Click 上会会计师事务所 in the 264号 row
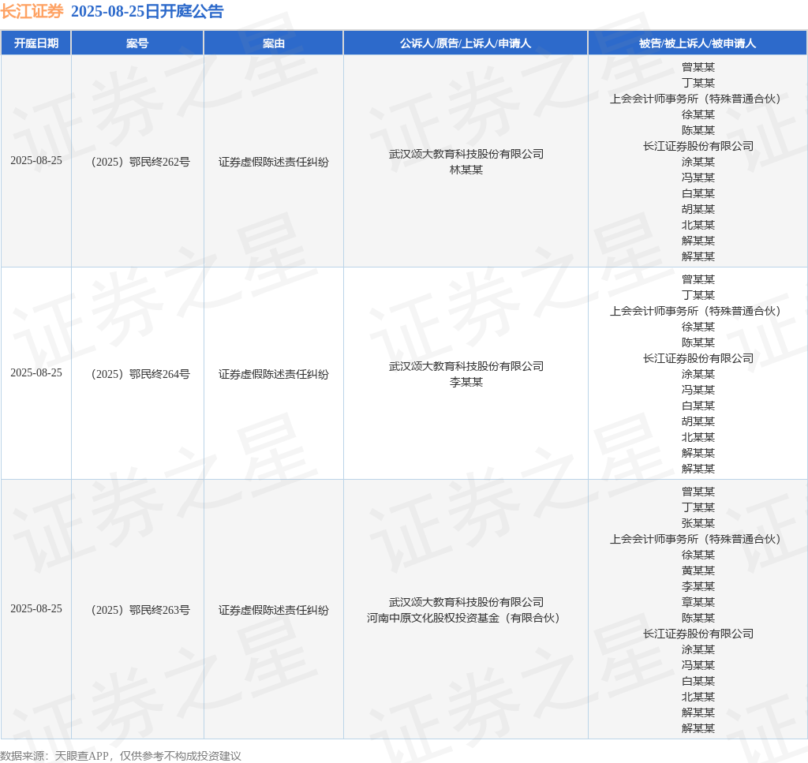This screenshot has height=763, width=808. pos(696,311)
